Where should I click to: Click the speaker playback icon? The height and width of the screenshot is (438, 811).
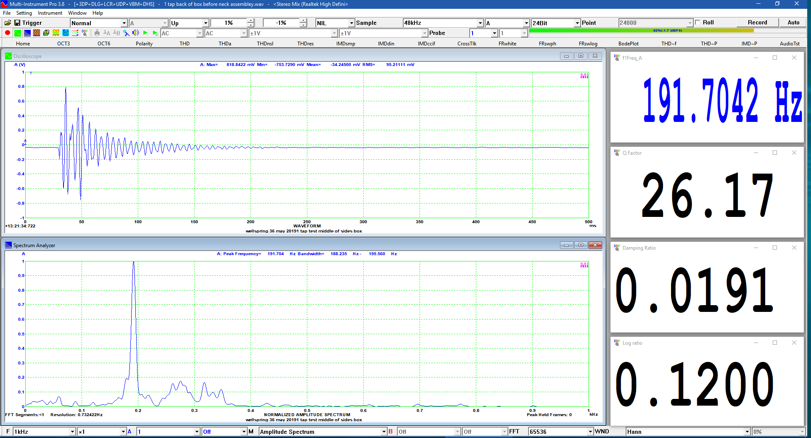[135, 33]
